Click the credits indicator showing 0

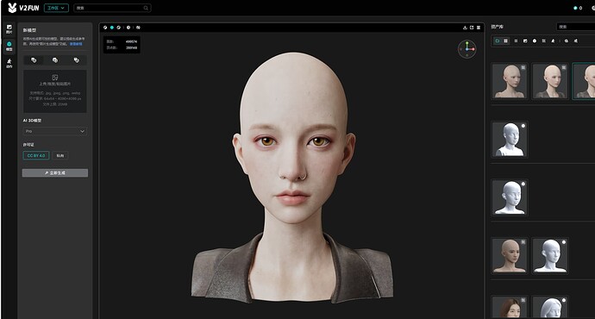[x=578, y=8]
